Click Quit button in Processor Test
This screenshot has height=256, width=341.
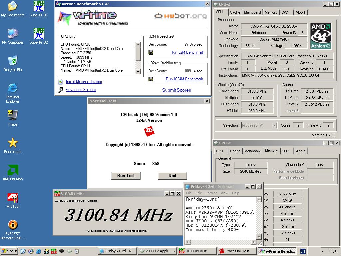(172, 176)
